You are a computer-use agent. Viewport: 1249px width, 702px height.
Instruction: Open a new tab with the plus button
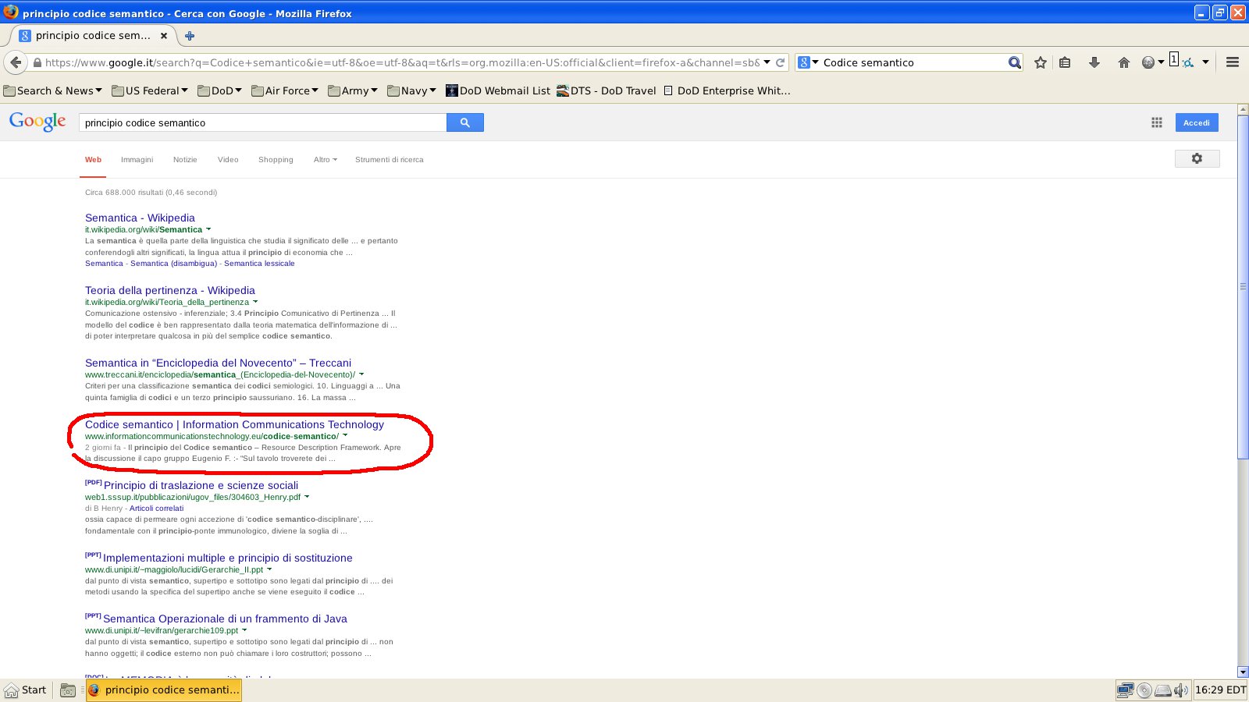pyautogui.click(x=190, y=35)
